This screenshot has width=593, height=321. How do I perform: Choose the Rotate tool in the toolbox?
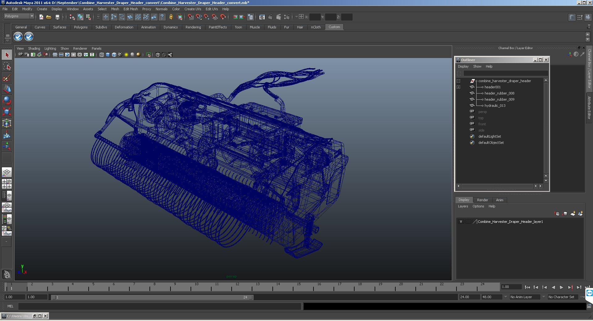7,100
